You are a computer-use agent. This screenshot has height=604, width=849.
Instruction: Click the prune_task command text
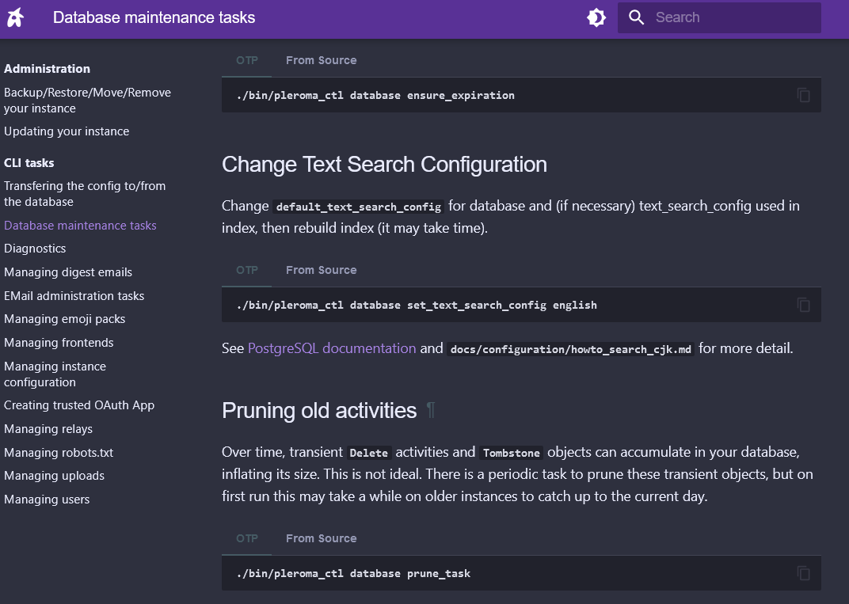coord(353,573)
